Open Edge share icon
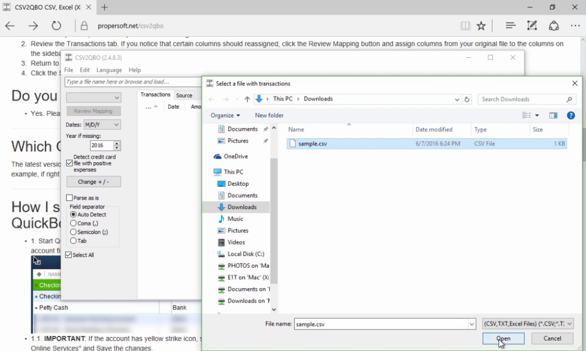Viewport: 586px width, 351px height. pos(553,25)
